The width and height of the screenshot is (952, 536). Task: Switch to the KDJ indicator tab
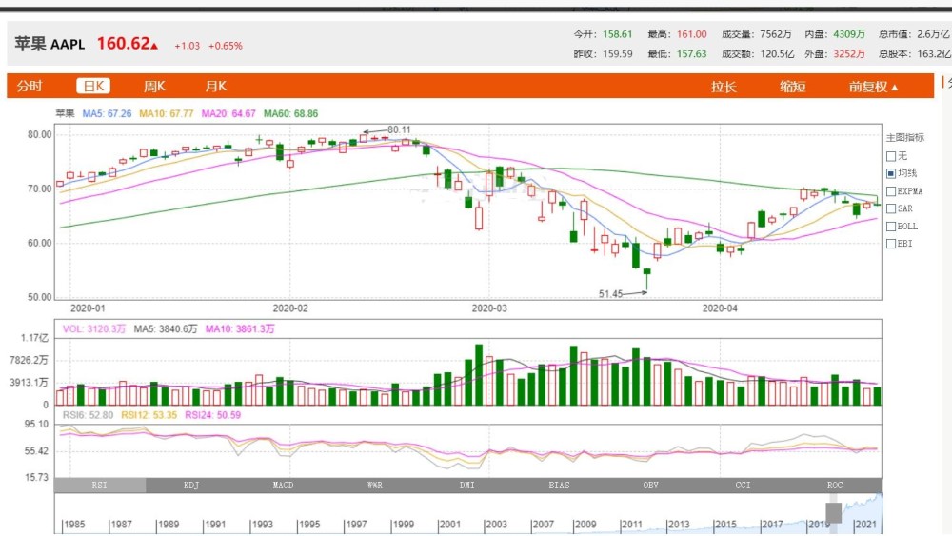pos(191,485)
